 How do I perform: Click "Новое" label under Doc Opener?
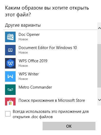point(23,39)
